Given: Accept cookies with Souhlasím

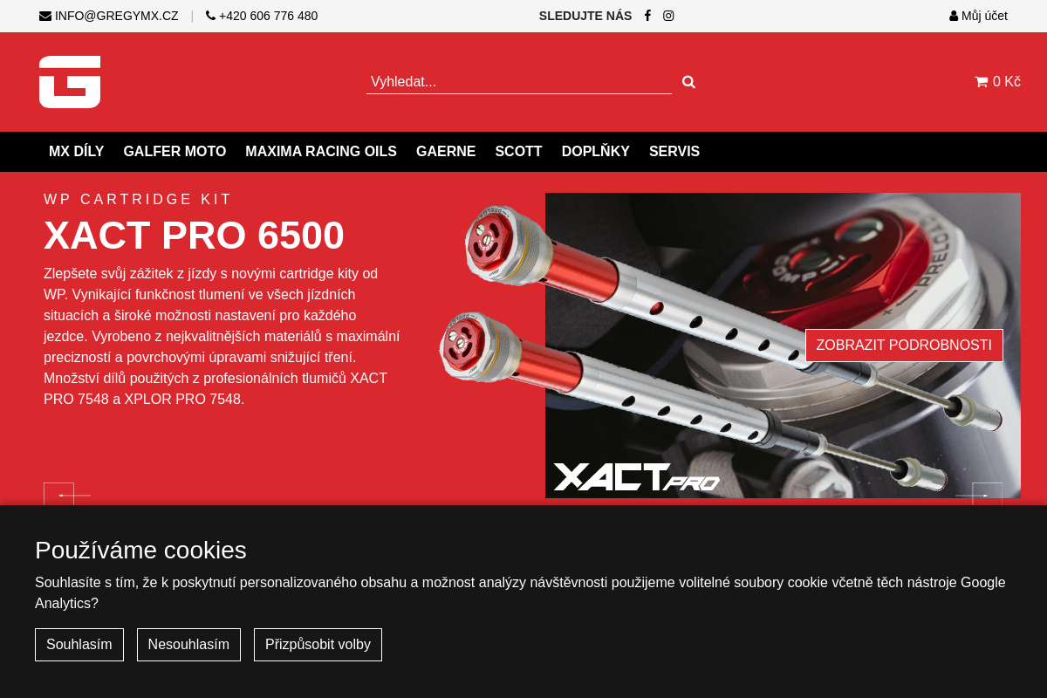Looking at the screenshot, I should (x=79, y=645).
